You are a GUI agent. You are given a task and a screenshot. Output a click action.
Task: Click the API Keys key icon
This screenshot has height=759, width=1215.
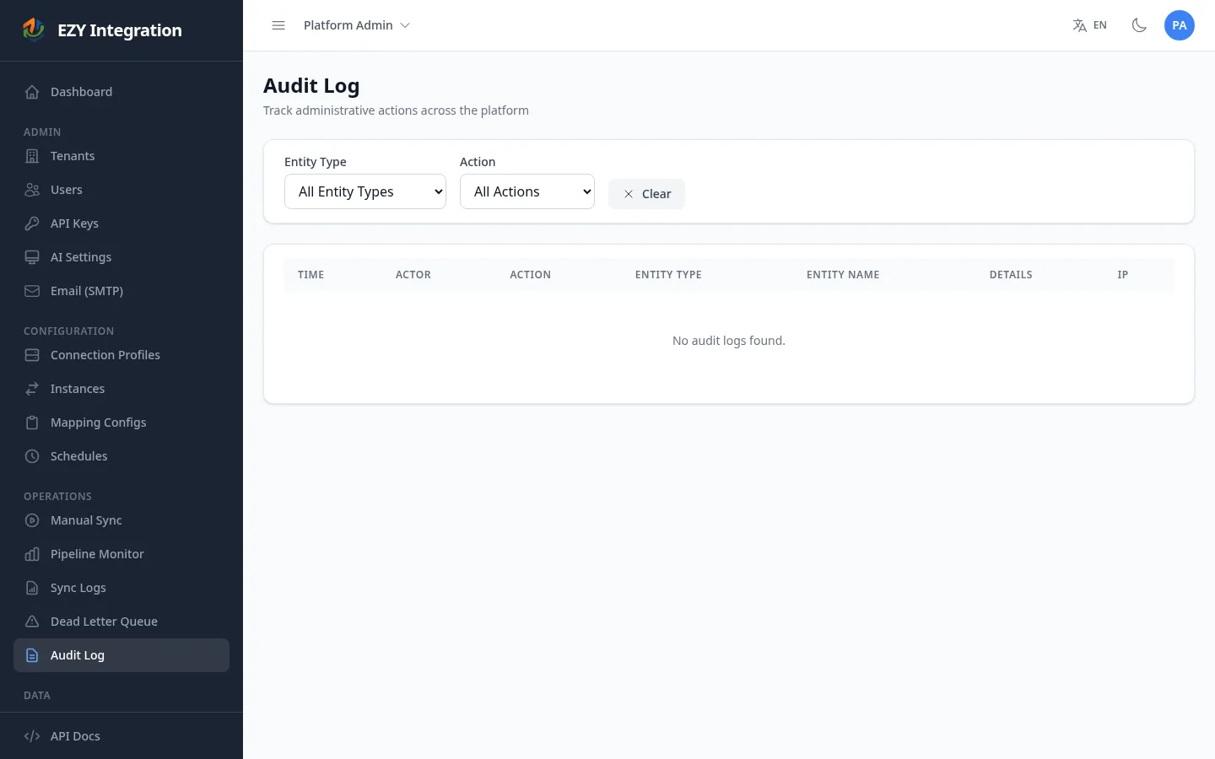click(32, 223)
